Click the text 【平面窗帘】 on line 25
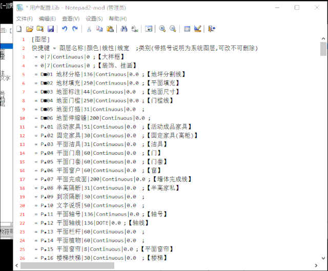 pos(157,249)
